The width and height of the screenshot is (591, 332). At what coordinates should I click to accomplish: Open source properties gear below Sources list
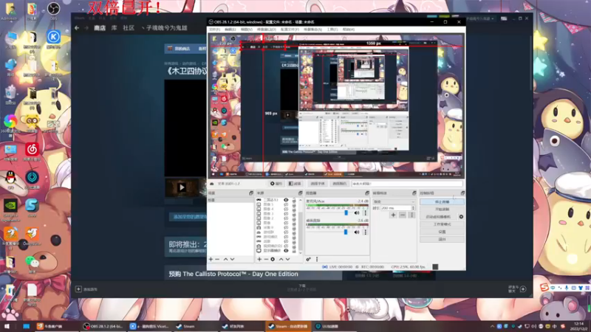coord(273,260)
